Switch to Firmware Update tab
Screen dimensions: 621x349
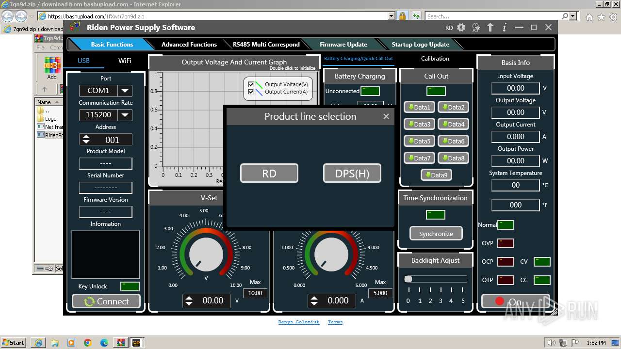click(343, 45)
